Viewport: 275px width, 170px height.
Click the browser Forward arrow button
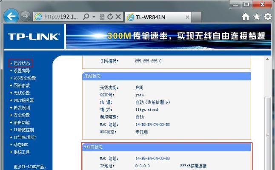point(26,16)
